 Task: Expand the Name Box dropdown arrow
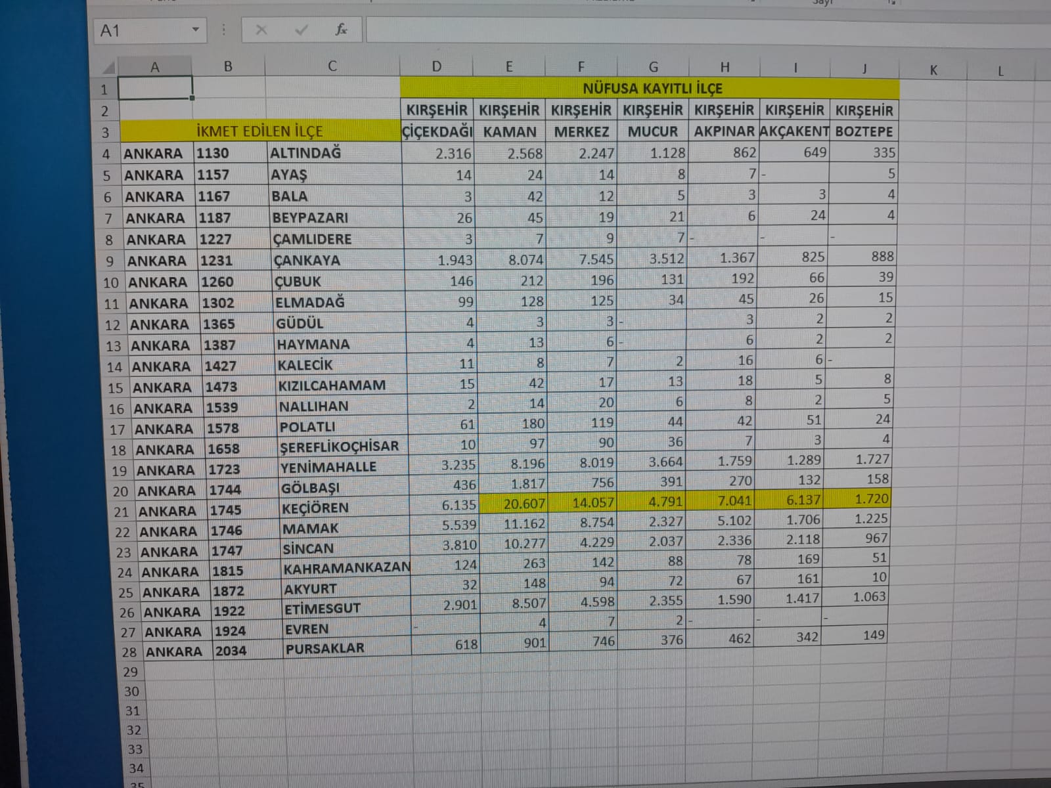pos(195,30)
